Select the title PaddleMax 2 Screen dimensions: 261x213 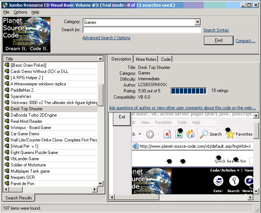[22, 90]
